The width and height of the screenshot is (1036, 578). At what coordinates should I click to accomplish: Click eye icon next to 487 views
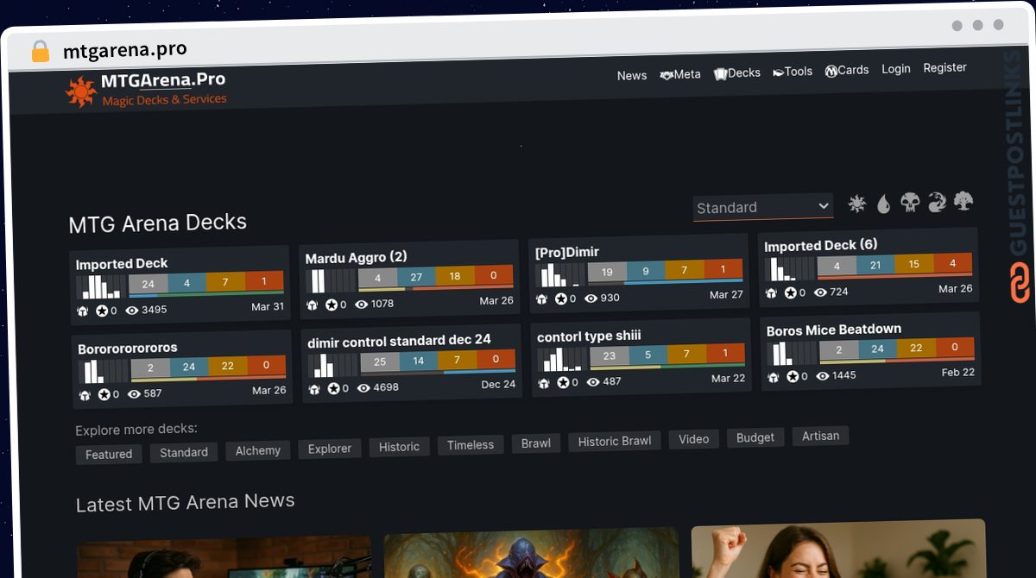click(x=593, y=382)
